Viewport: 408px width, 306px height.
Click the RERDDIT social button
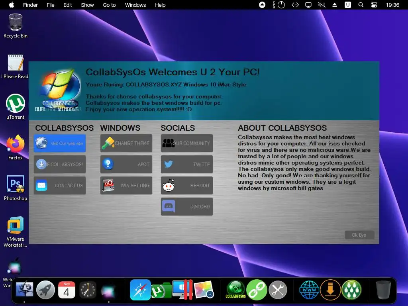click(187, 185)
